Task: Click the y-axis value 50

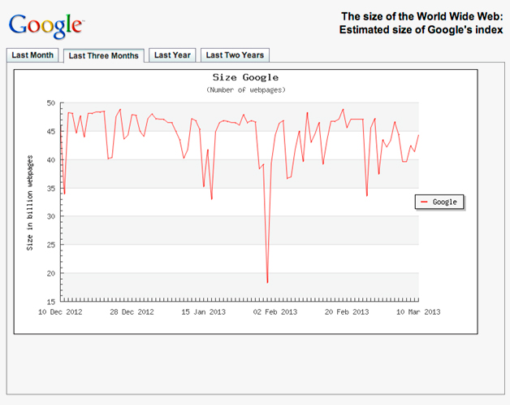Action: click(x=51, y=103)
